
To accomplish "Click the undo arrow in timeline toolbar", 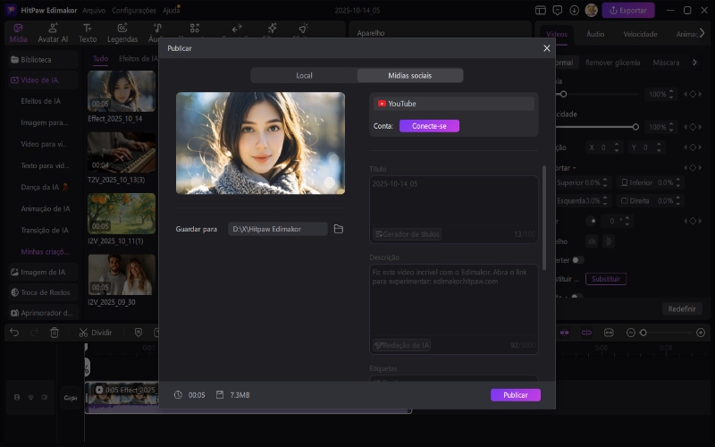I will pyautogui.click(x=13, y=333).
